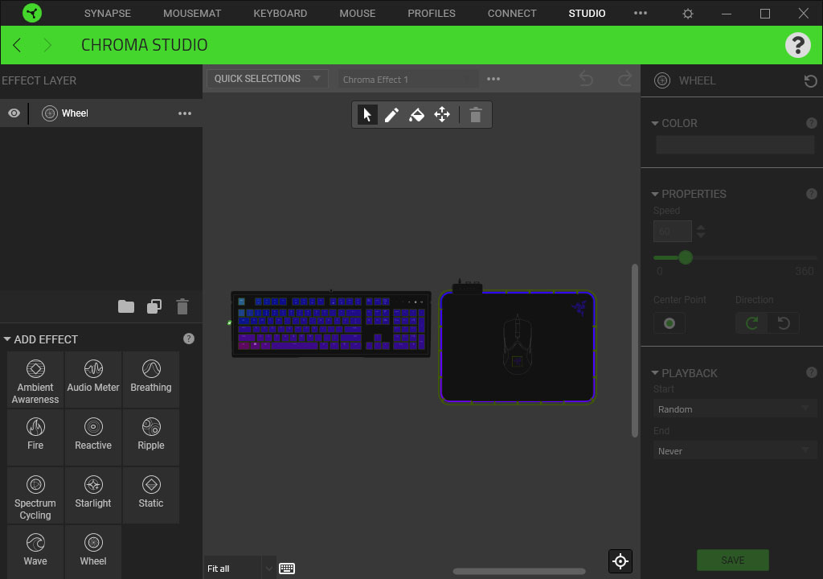Click the undo arrow
Screen dimensions: 823x579
(x=586, y=79)
